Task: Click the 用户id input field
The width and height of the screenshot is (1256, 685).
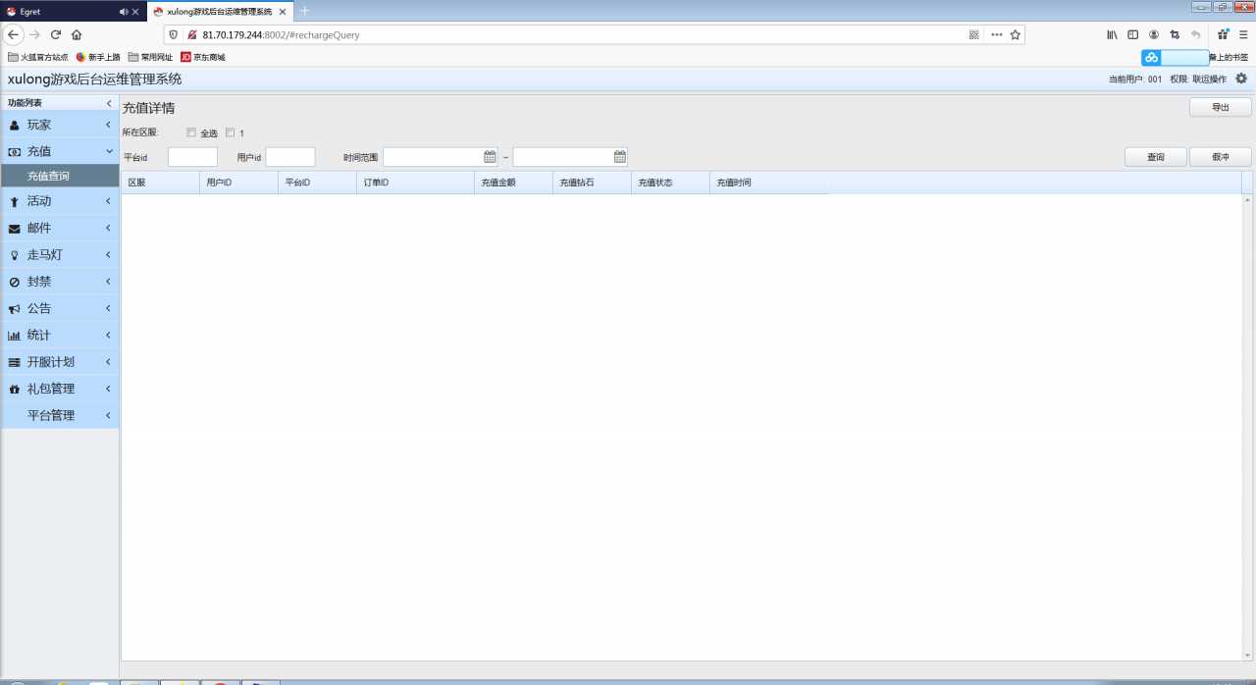Action: 290,157
